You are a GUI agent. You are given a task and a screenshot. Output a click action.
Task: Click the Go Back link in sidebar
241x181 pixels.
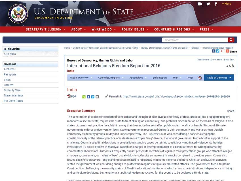click(x=10, y=54)
